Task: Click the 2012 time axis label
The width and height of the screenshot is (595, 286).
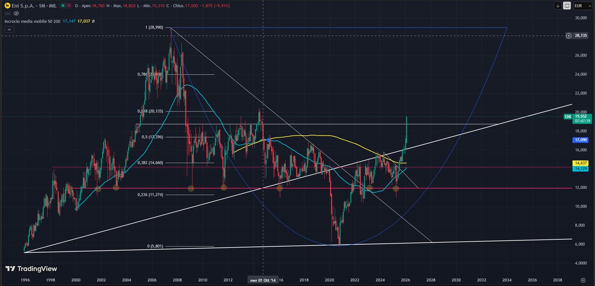Action: coord(228,280)
